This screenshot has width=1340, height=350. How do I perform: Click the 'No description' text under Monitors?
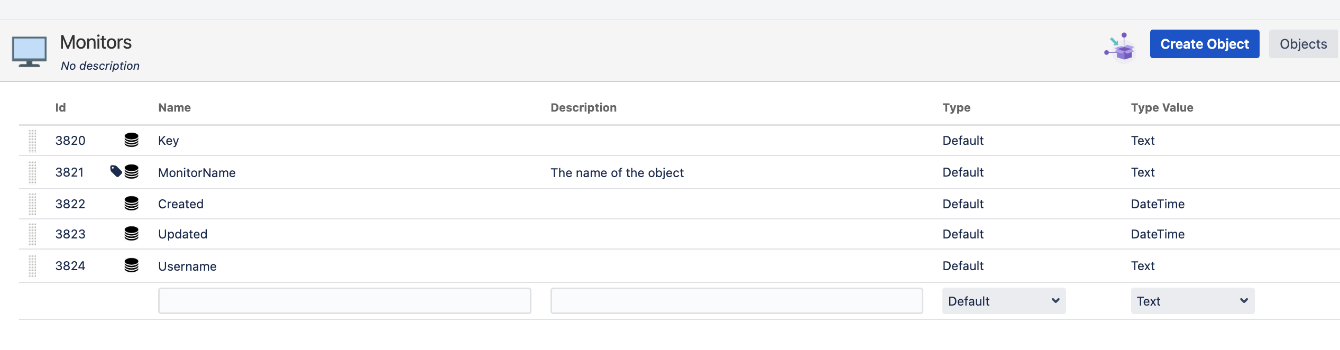coord(100,66)
